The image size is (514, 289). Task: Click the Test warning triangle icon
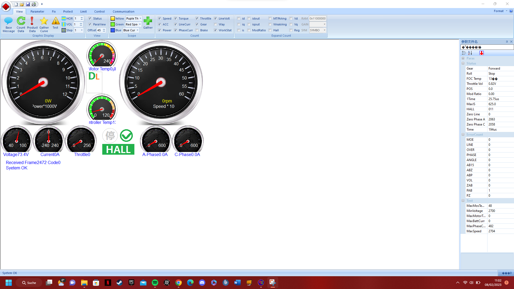tap(55, 21)
